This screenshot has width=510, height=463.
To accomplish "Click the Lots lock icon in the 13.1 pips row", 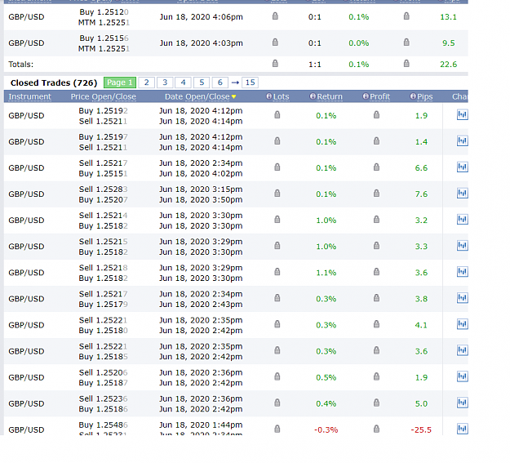I will click(275, 16).
